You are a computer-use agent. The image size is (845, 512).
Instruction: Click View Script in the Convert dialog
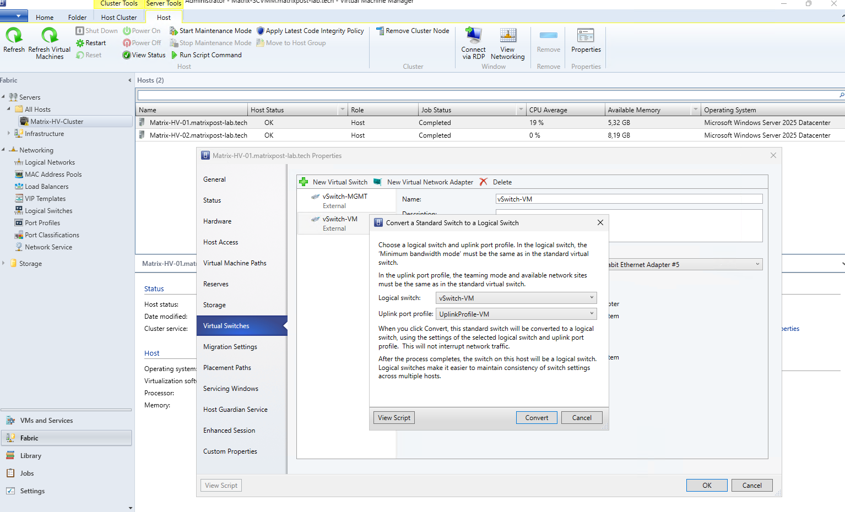tap(394, 418)
